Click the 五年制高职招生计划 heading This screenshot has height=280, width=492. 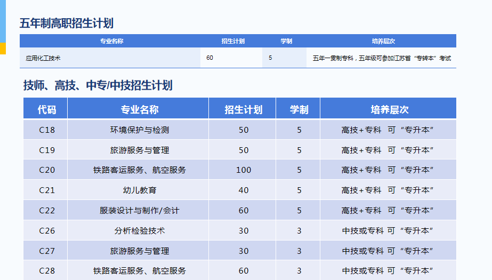click(66, 23)
